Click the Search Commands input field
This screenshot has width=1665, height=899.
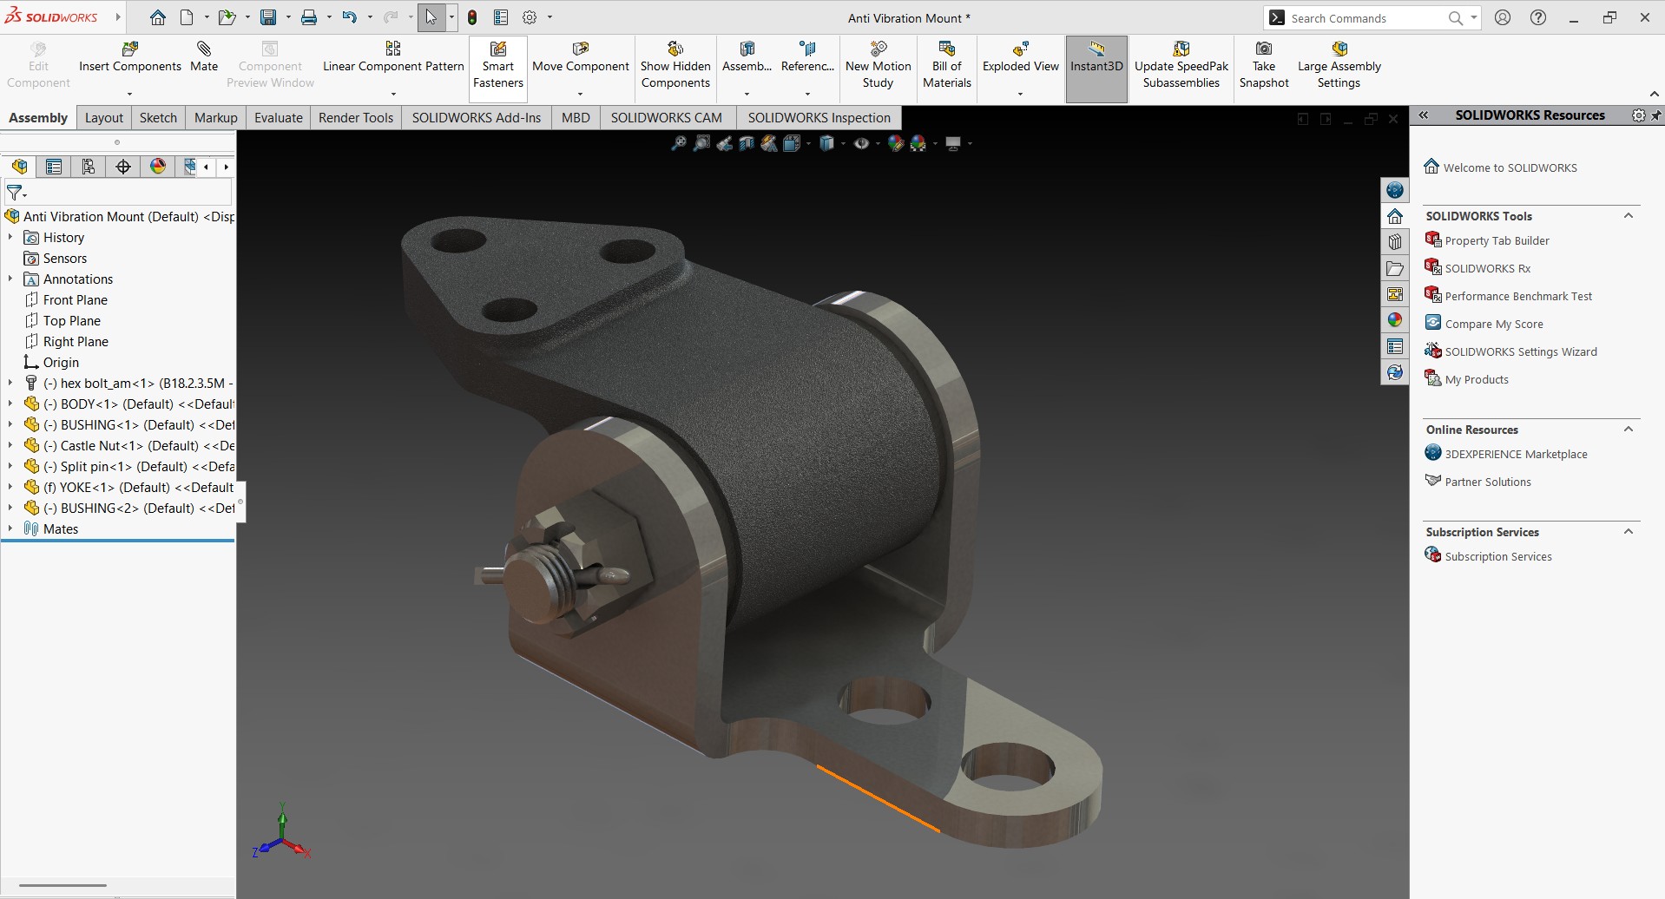(1366, 18)
